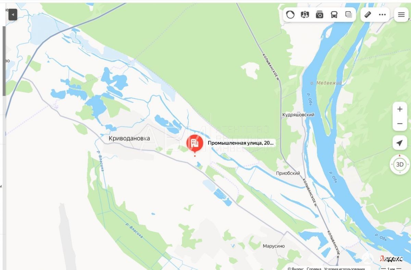Open street panoramas mode

coord(305,15)
